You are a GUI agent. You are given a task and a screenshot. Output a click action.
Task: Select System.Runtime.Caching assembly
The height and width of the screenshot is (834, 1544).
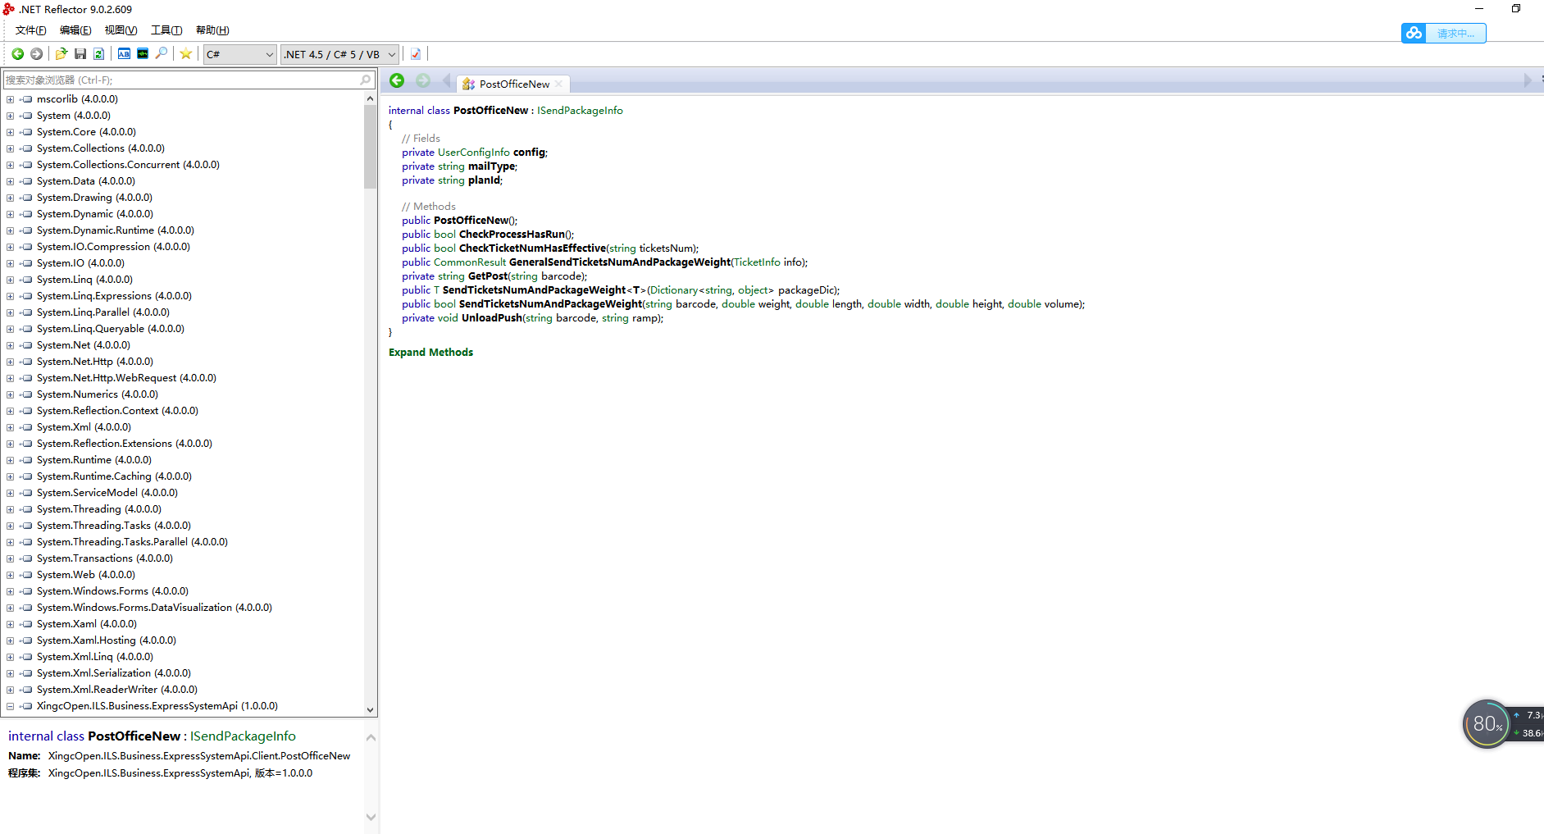(114, 476)
